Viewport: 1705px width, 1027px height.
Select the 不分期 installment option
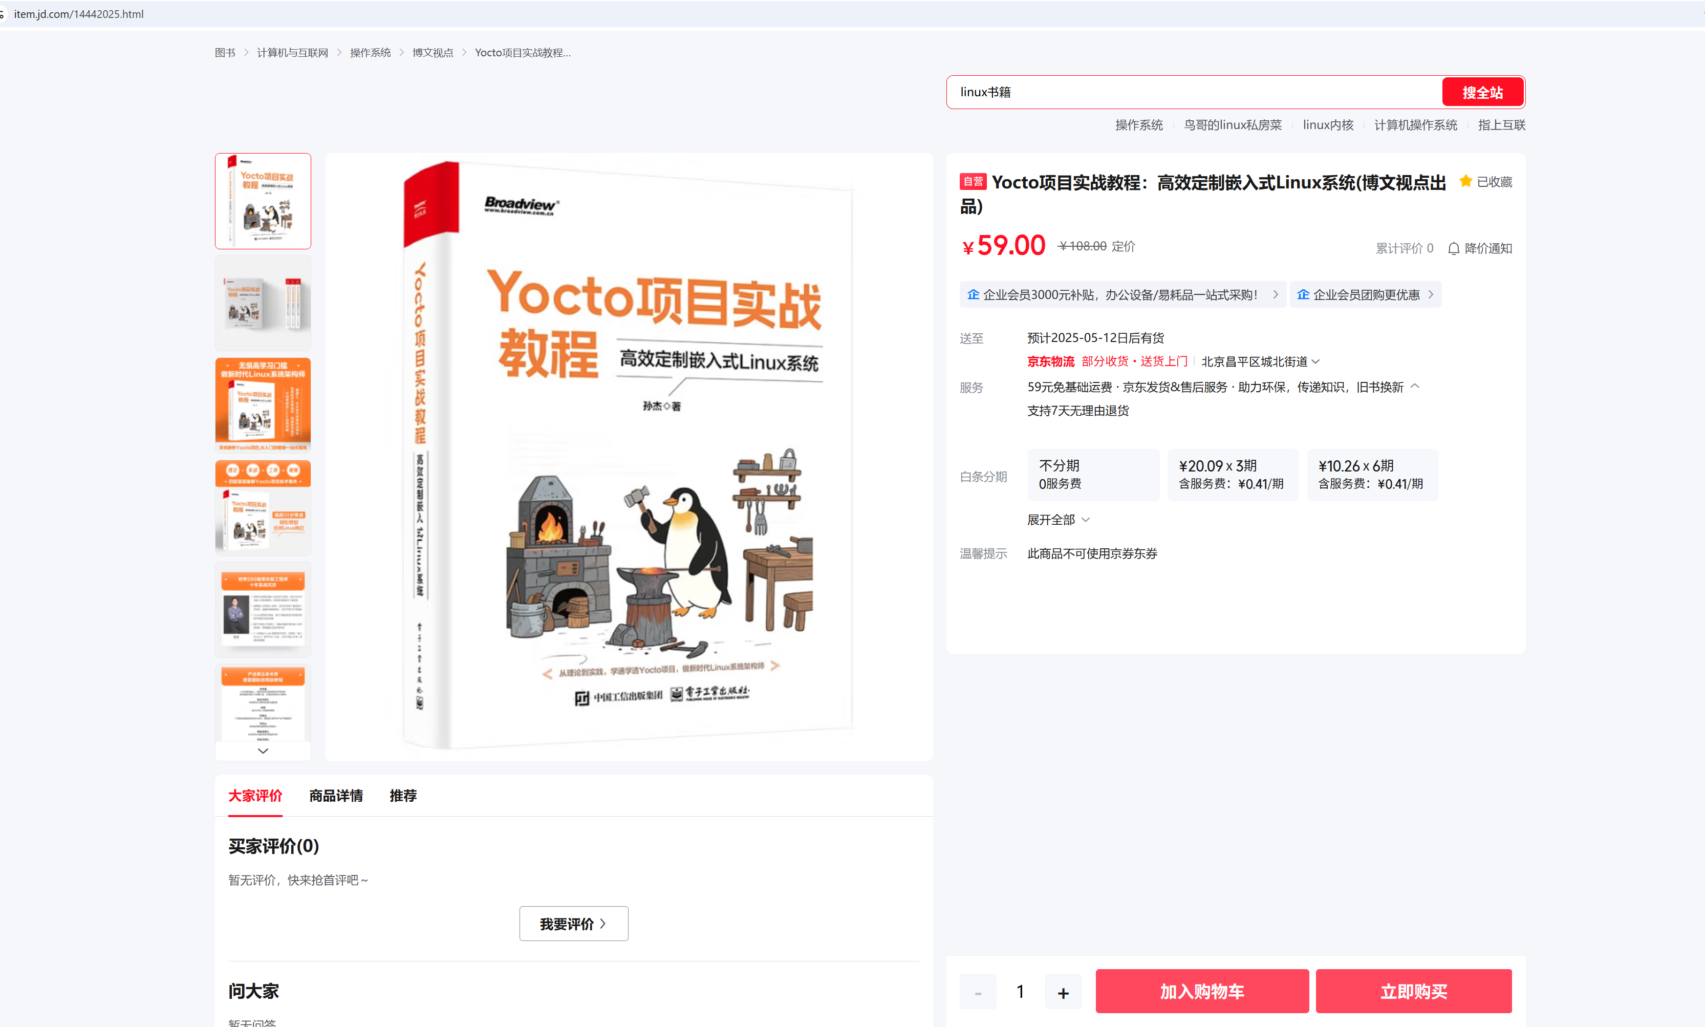1093,475
